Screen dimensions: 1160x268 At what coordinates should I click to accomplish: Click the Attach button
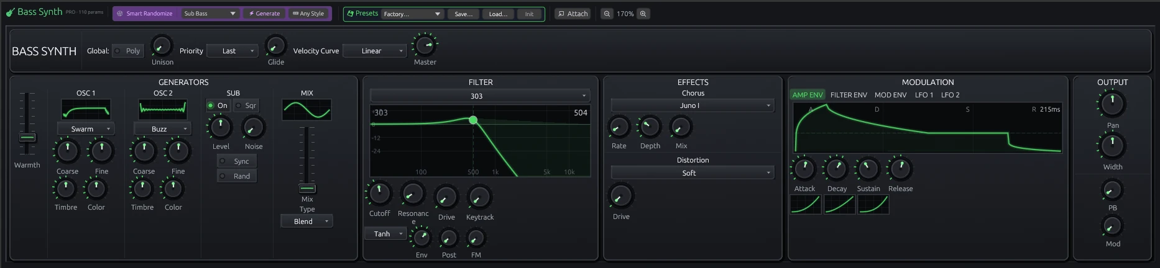coord(572,14)
